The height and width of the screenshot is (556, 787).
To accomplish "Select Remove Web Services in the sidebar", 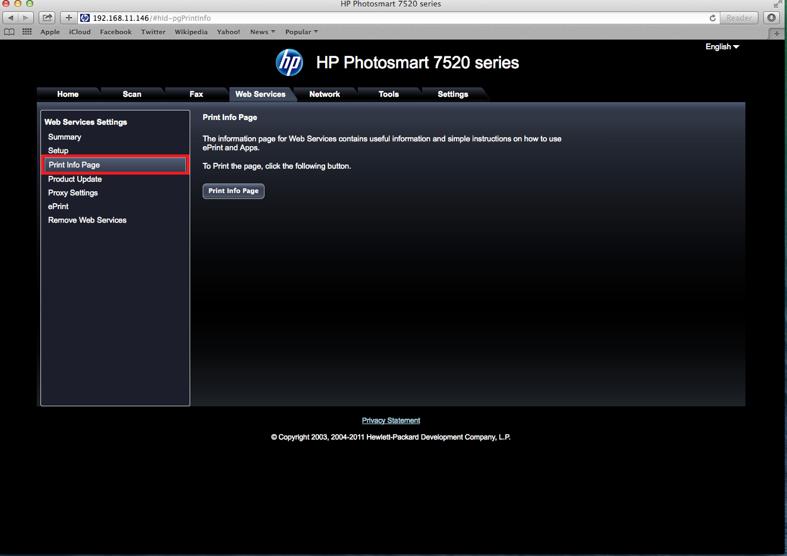I will coord(87,220).
